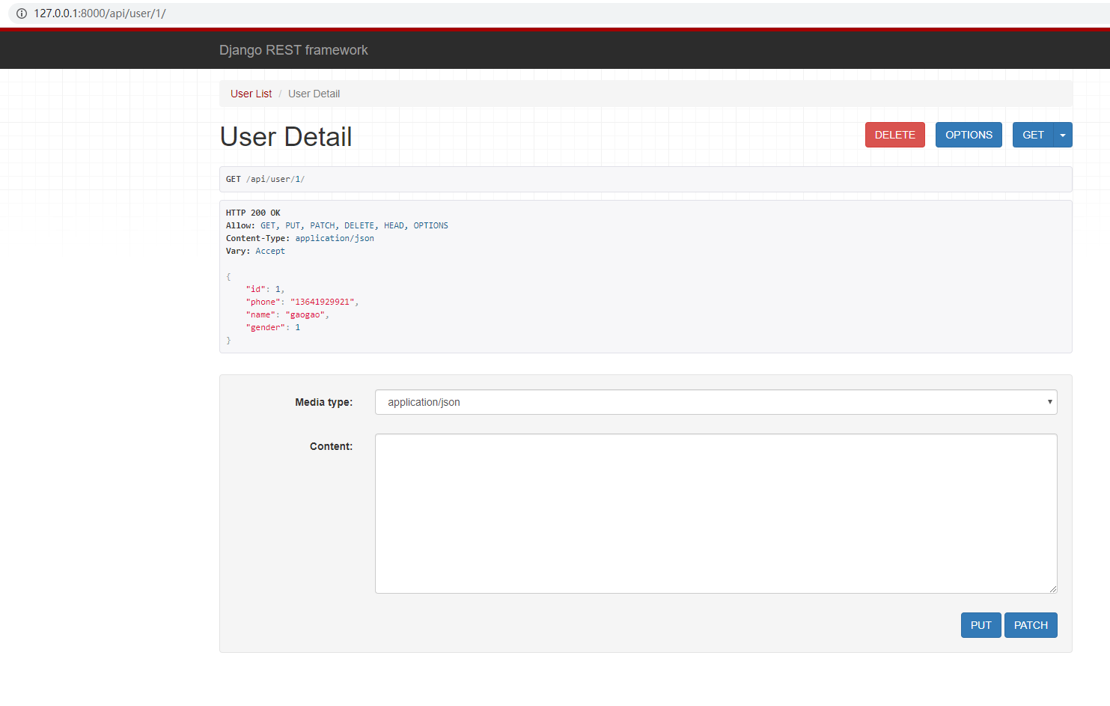Click the red DELETE button
The width and height of the screenshot is (1110, 706).
[895, 135]
